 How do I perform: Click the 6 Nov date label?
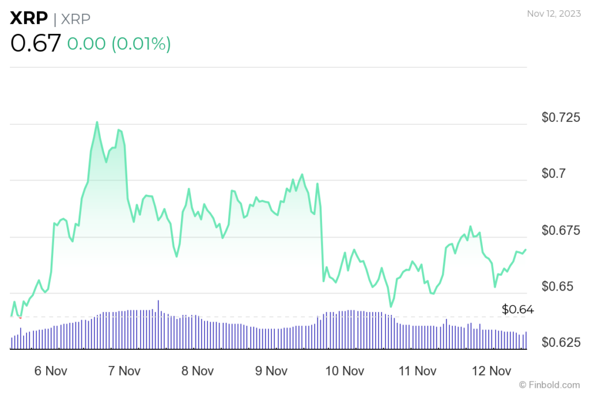(51, 371)
